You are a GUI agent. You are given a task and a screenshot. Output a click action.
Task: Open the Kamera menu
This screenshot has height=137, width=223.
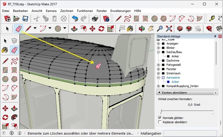pos(51,11)
